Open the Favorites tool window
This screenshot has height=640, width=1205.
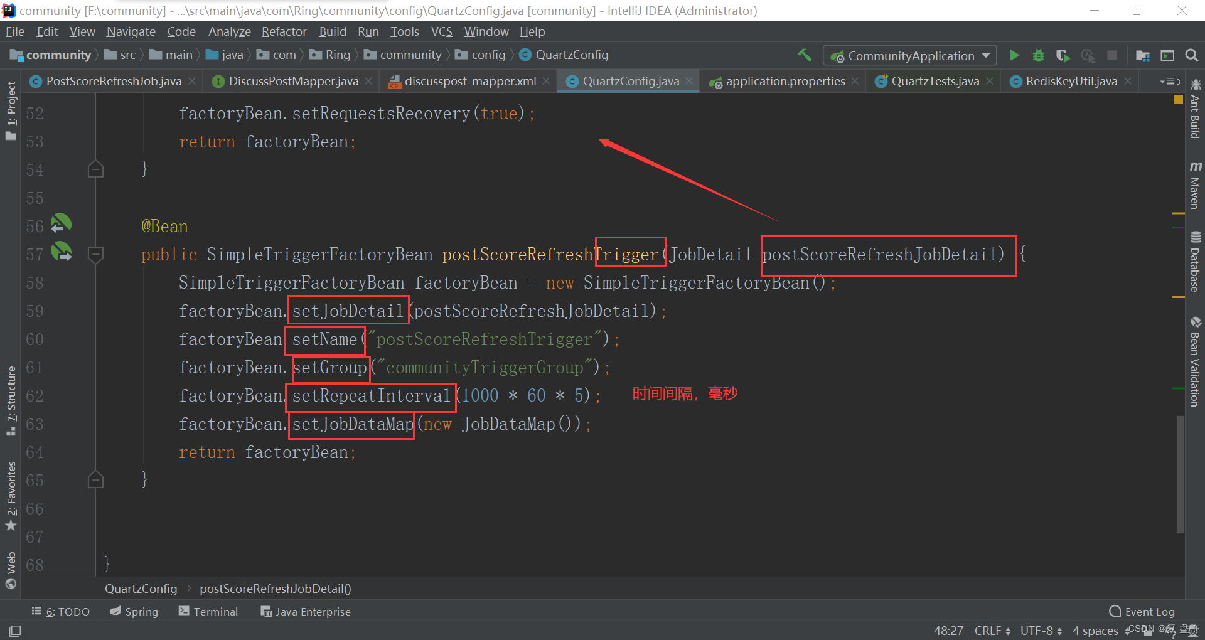coord(11,496)
